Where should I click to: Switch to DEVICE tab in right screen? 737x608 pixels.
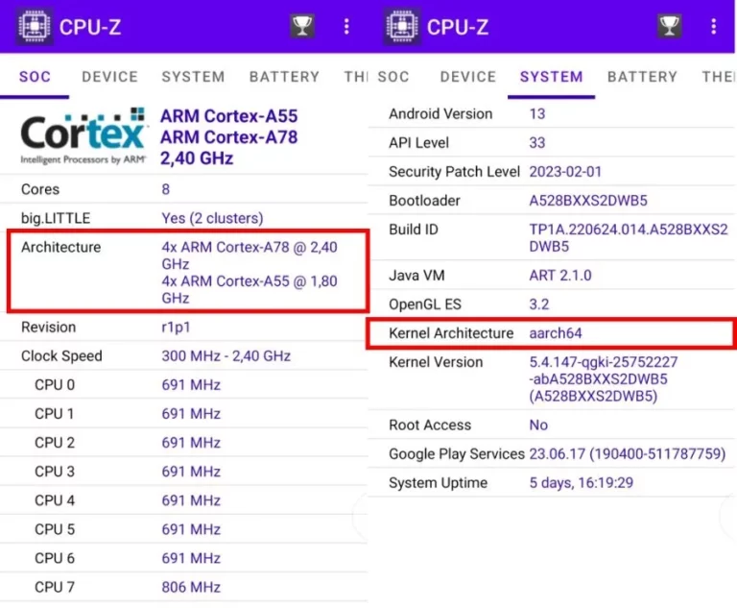coord(468,77)
